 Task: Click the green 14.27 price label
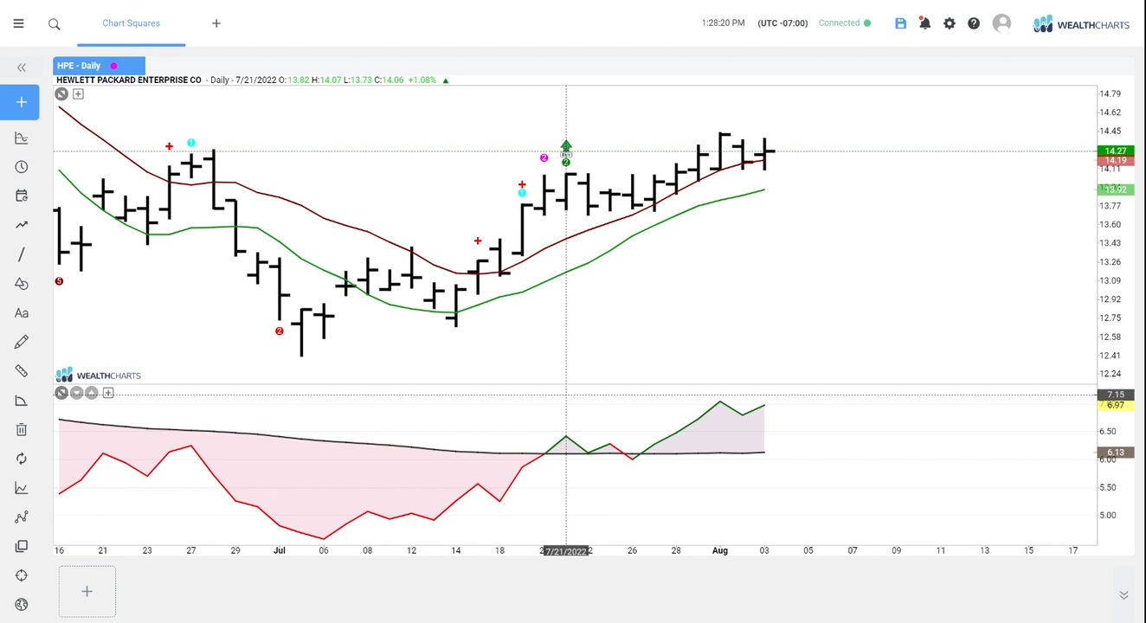1115,151
